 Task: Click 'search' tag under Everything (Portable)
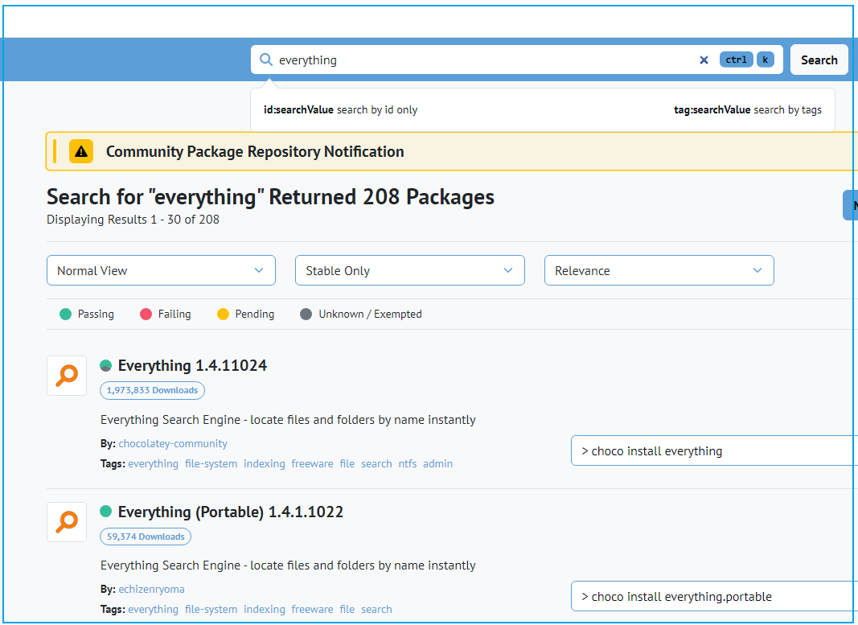pos(376,609)
